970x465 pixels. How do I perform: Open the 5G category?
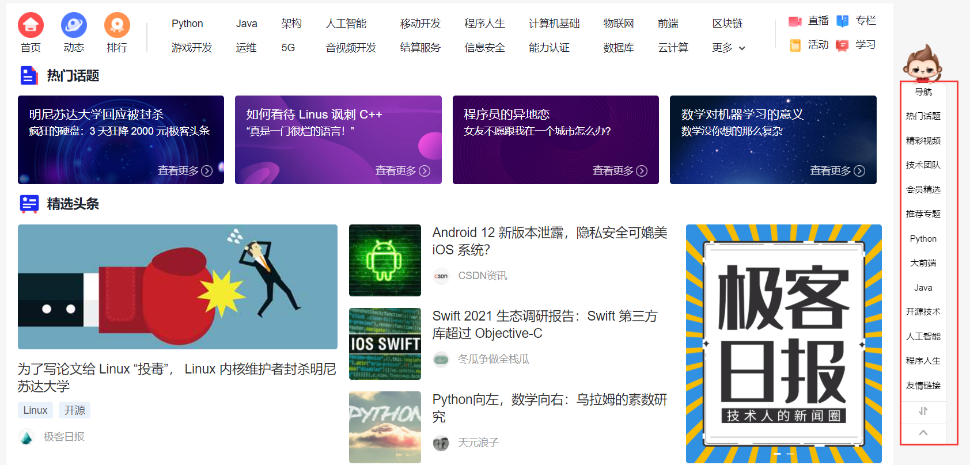(x=288, y=48)
